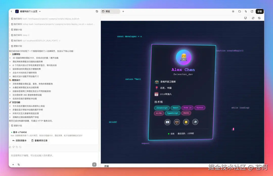Click the avatar on Alex Chen card

tap(184, 57)
